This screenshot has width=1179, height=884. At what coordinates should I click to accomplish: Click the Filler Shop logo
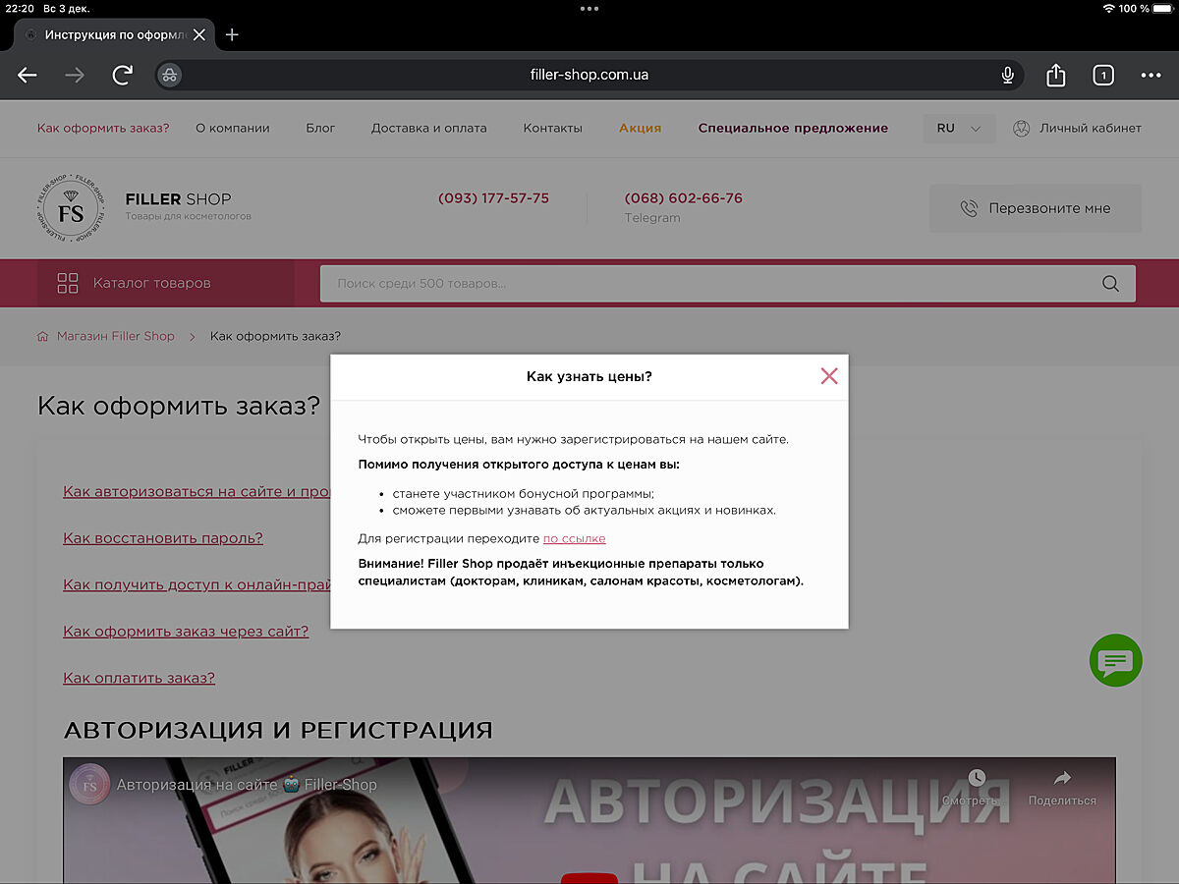click(71, 208)
